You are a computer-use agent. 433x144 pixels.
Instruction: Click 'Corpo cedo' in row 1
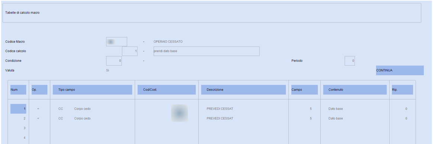click(82, 109)
